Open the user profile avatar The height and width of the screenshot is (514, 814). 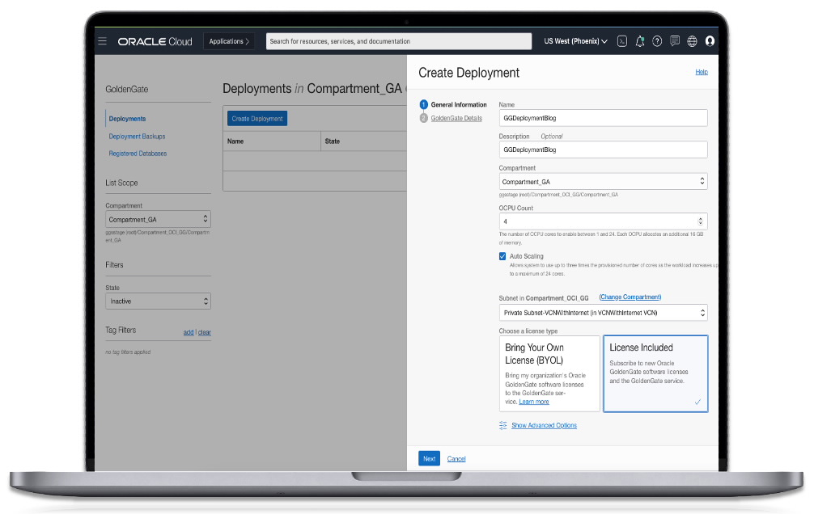(710, 40)
